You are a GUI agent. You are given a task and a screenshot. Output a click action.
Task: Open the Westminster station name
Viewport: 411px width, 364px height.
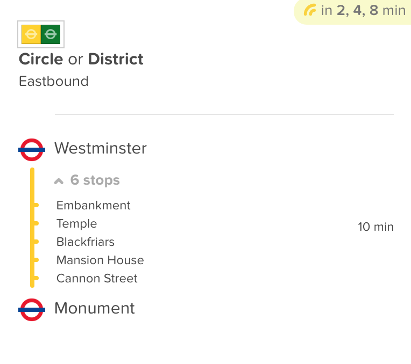click(x=101, y=148)
